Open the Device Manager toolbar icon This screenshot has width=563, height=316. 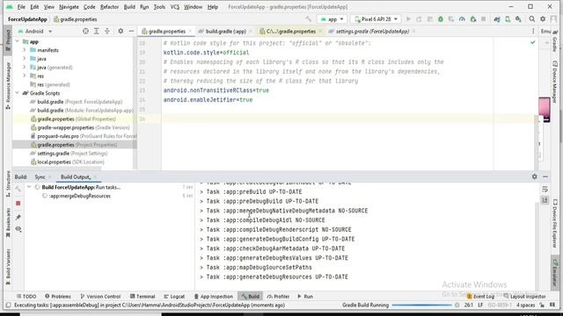click(x=508, y=19)
